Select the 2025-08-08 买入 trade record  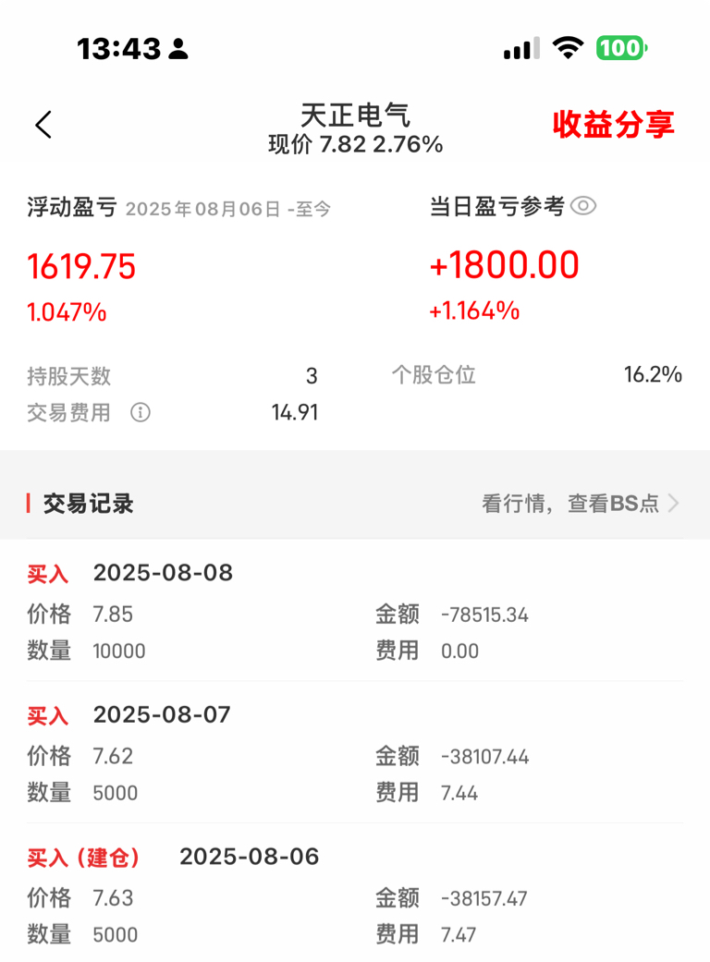[355, 611]
